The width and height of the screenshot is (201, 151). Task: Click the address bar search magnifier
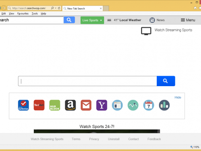click(x=52, y=8)
